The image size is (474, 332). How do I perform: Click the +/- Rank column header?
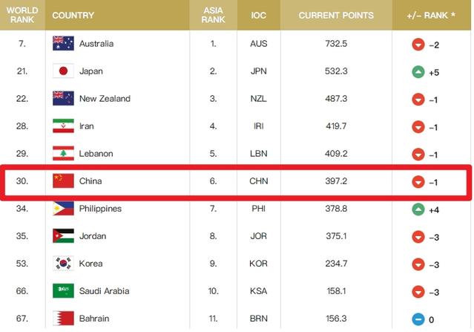[x=432, y=15]
